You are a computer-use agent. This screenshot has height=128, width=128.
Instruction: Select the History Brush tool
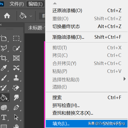coord(4,88)
